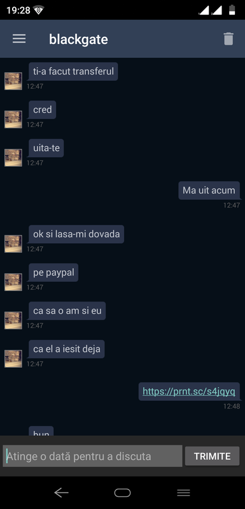Tap avatar beside 'pe paypal' message
The image size is (245, 509).
pyautogui.click(x=13, y=282)
